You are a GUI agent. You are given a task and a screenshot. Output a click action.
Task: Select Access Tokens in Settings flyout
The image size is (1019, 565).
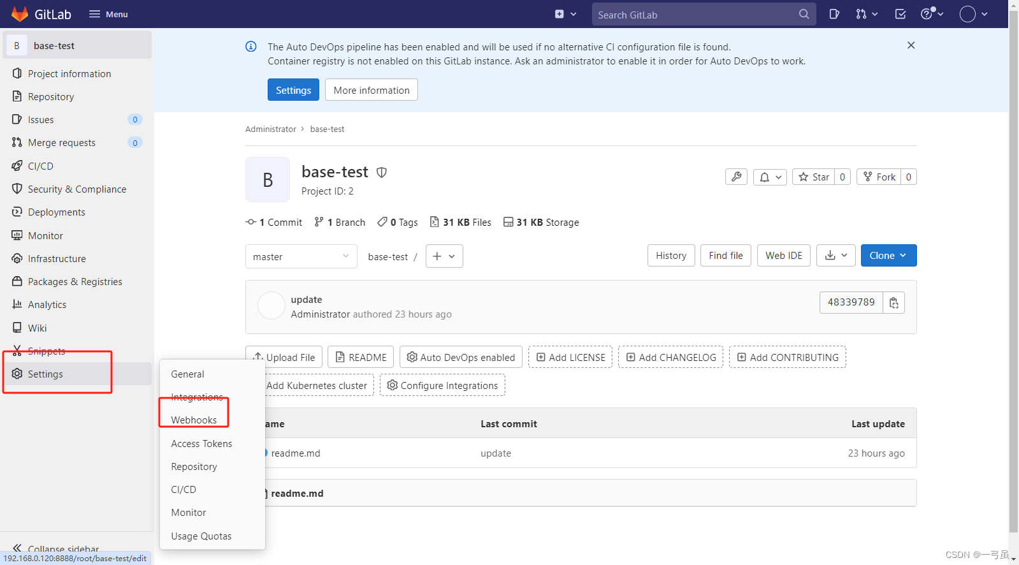[x=201, y=443]
